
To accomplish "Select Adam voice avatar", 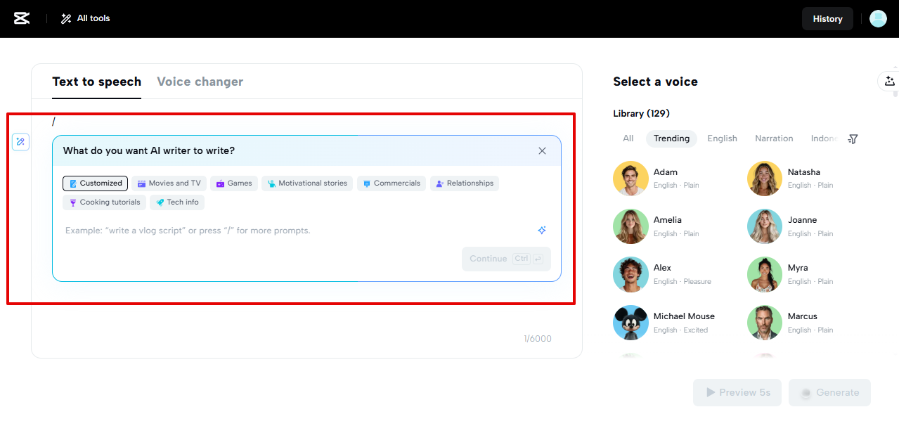I will [x=630, y=178].
